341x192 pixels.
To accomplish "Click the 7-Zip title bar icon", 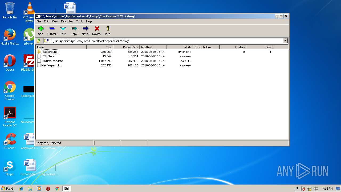I will click(x=38, y=16).
